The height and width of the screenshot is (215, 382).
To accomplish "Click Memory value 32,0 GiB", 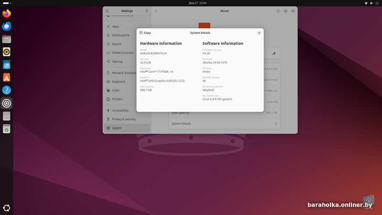I will [146, 63].
